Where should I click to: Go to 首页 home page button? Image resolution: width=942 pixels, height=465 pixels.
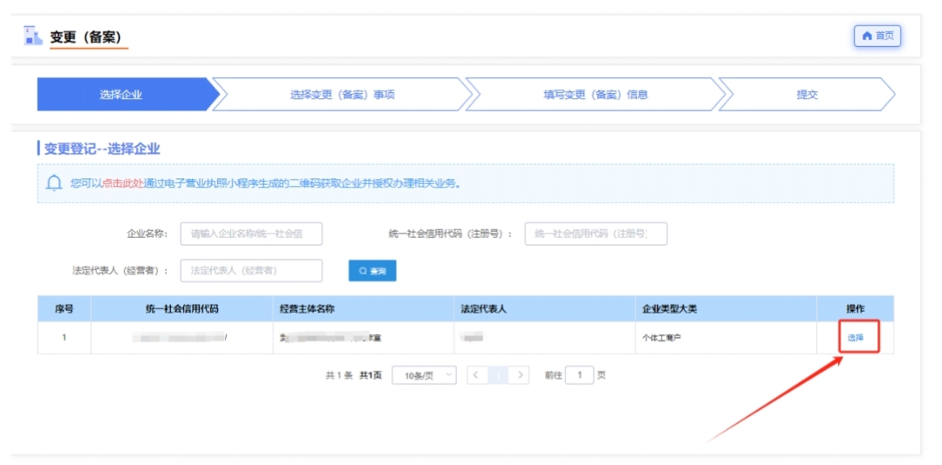[x=877, y=36]
